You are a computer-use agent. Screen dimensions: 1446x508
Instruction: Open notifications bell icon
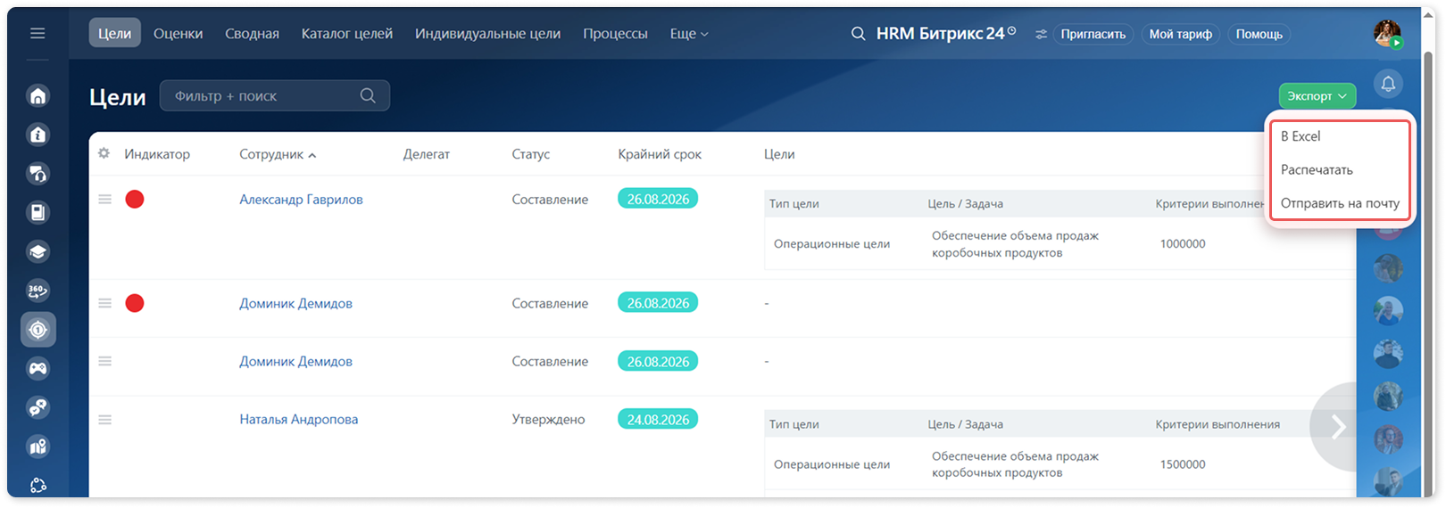point(1388,84)
